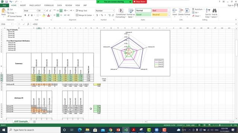This screenshot has height=133, width=238.
Task: Toggle Italic formatting
Action: (x=29, y=15)
